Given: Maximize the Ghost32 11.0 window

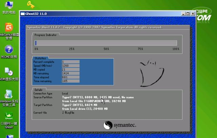Looking at the screenshot, I should click(x=188, y=14).
